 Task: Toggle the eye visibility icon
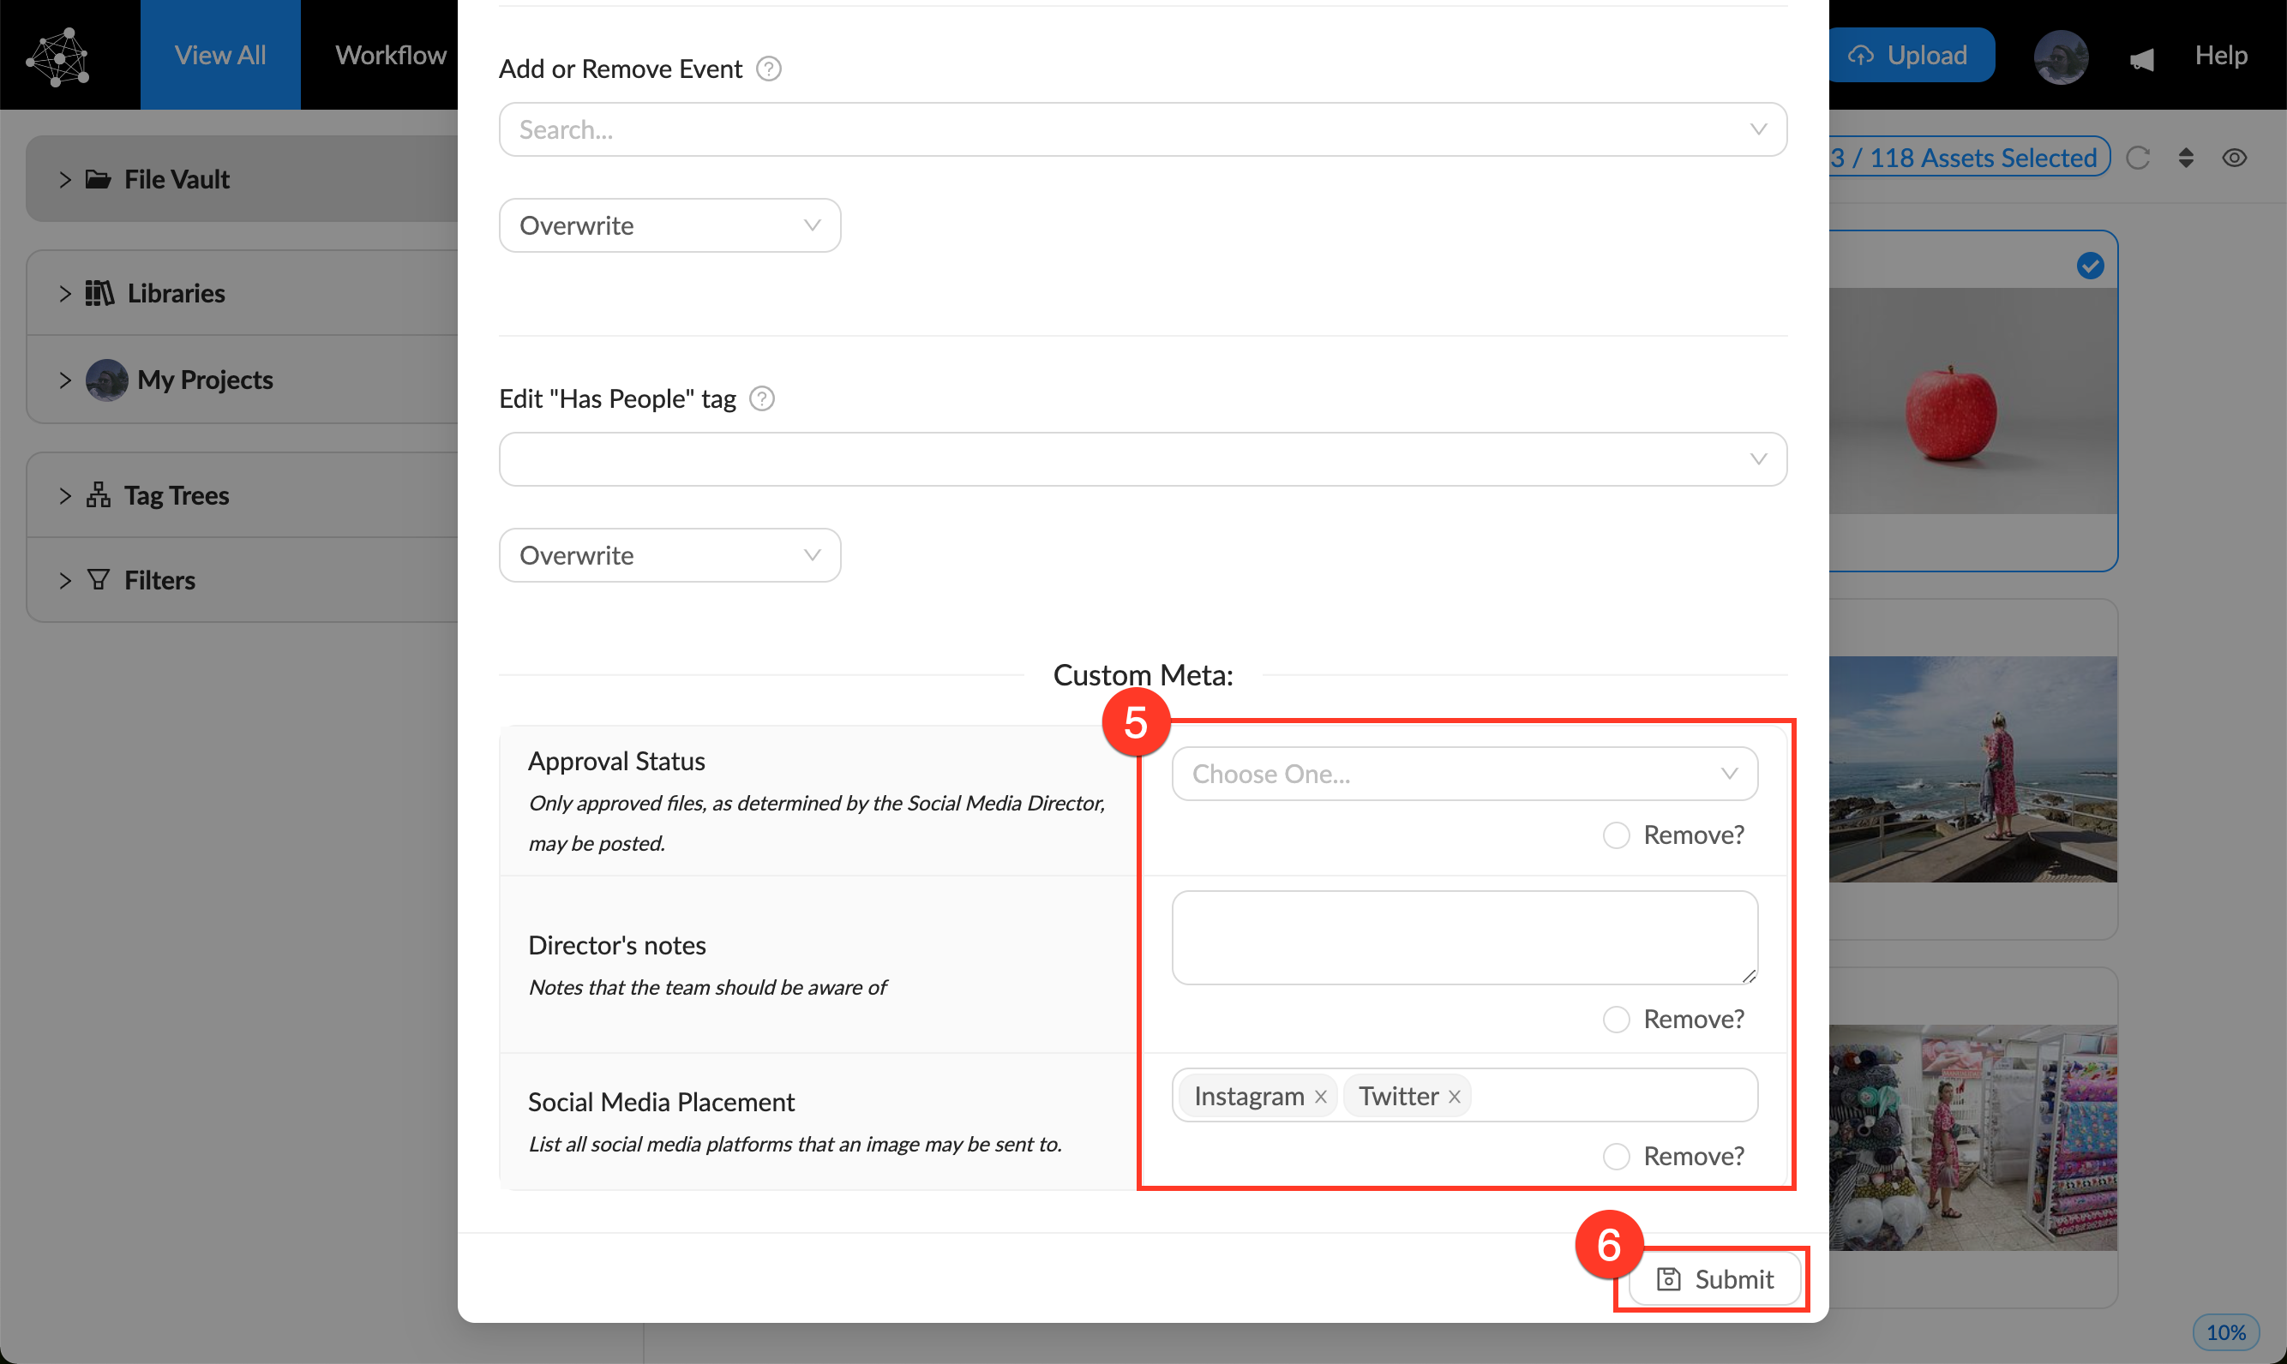(2235, 159)
